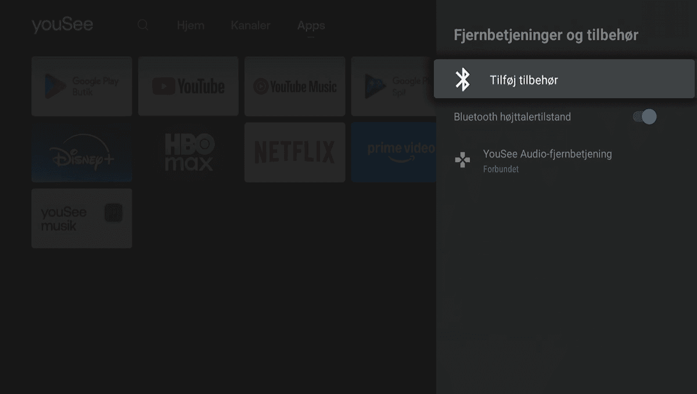Open the youSee musik app tile
Image resolution: width=697 pixels, height=394 pixels.
[x=82, y=219]
